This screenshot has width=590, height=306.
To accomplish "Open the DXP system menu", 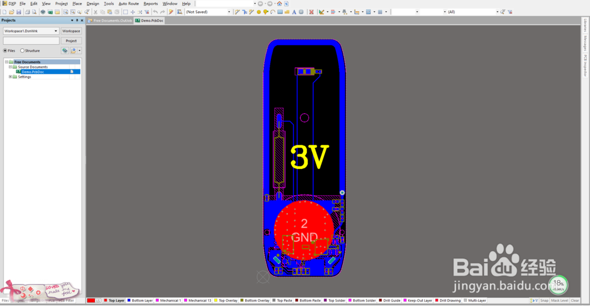I will point(9,4).
